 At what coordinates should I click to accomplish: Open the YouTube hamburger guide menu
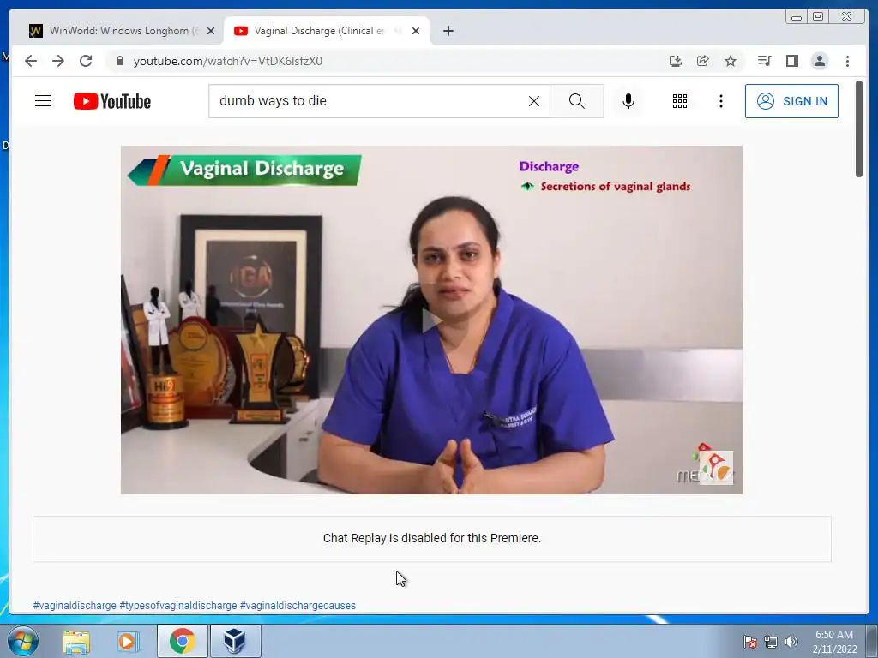tap(43, 101)
